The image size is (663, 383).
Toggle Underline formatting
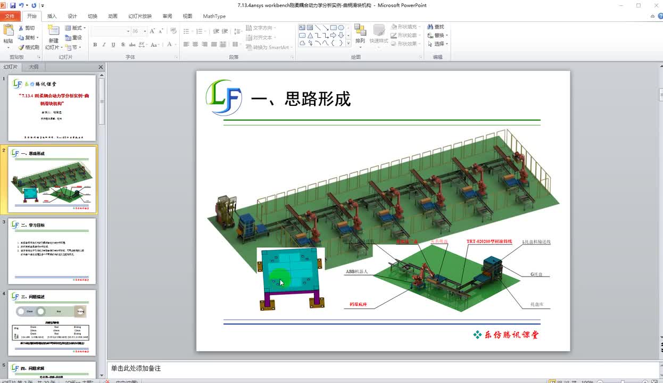[113, 45]
